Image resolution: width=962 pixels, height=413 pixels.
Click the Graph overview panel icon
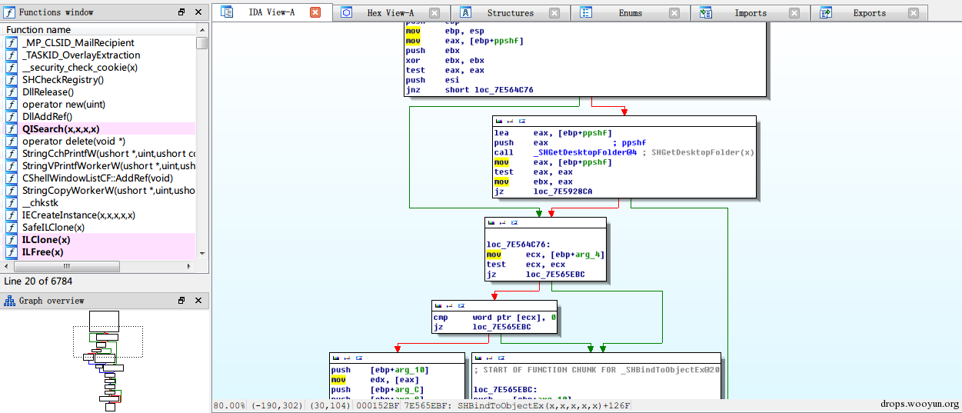pyautogui.click(x=9, y=301)
